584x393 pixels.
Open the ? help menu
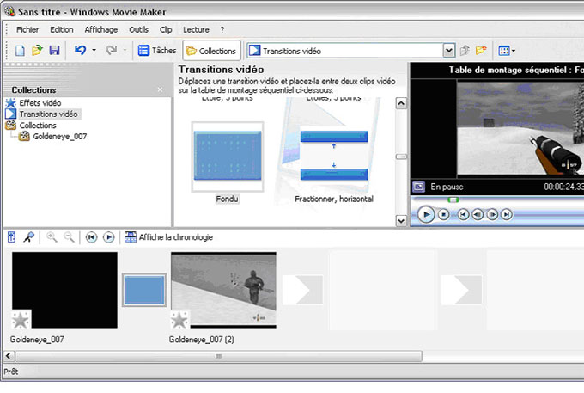tap(222, 29)
